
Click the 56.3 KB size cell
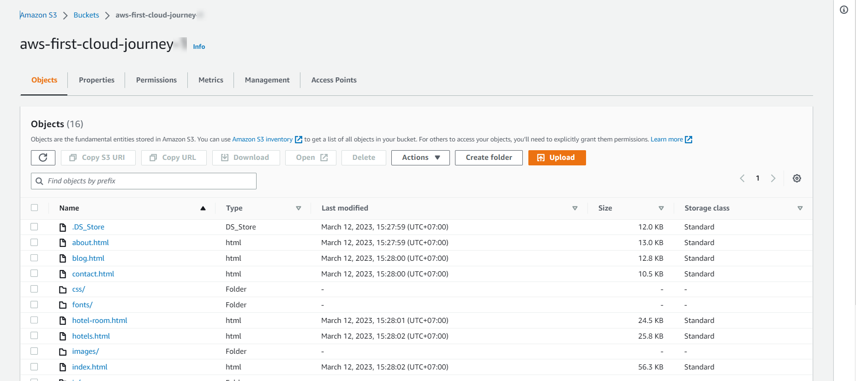tap(651, 367)
